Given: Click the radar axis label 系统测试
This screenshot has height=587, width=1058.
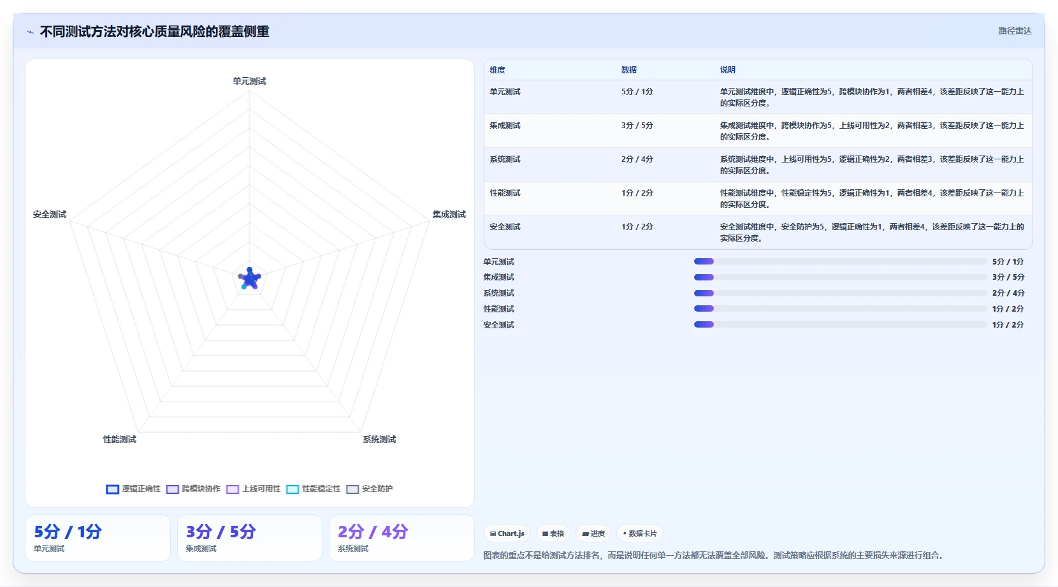Looking at the screenshot, I should tap(379, 439).
